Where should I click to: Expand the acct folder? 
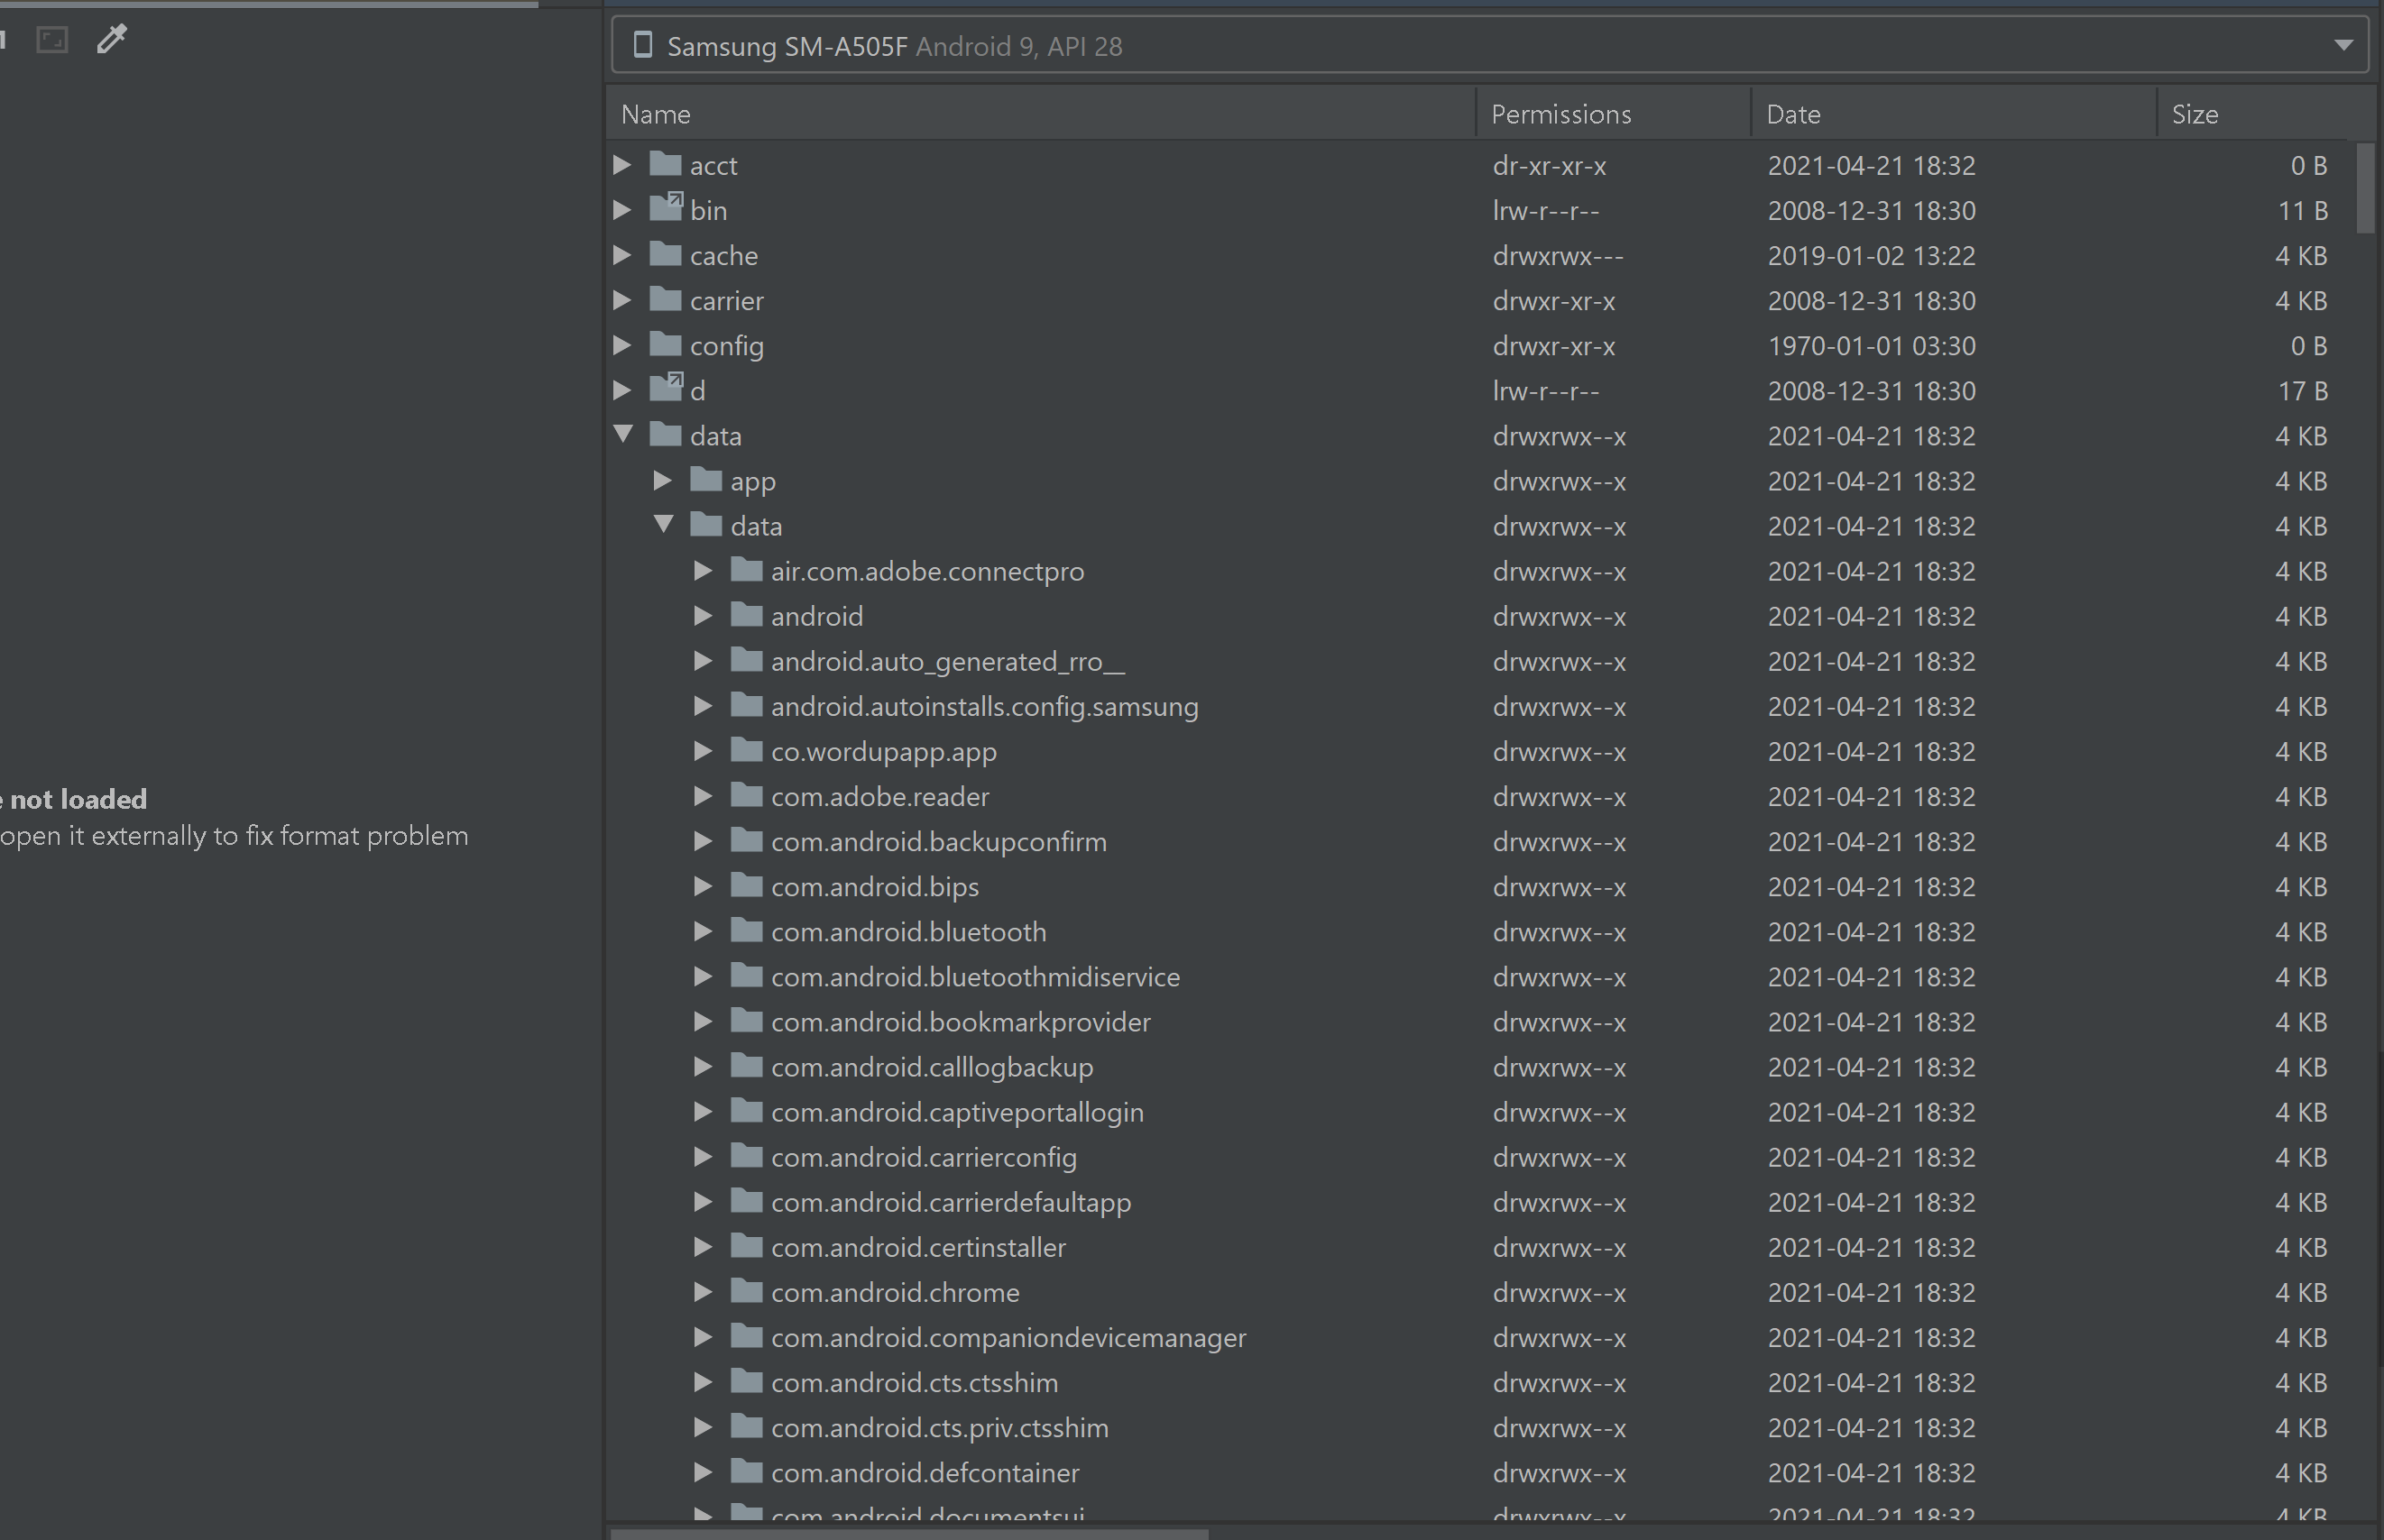623,164
